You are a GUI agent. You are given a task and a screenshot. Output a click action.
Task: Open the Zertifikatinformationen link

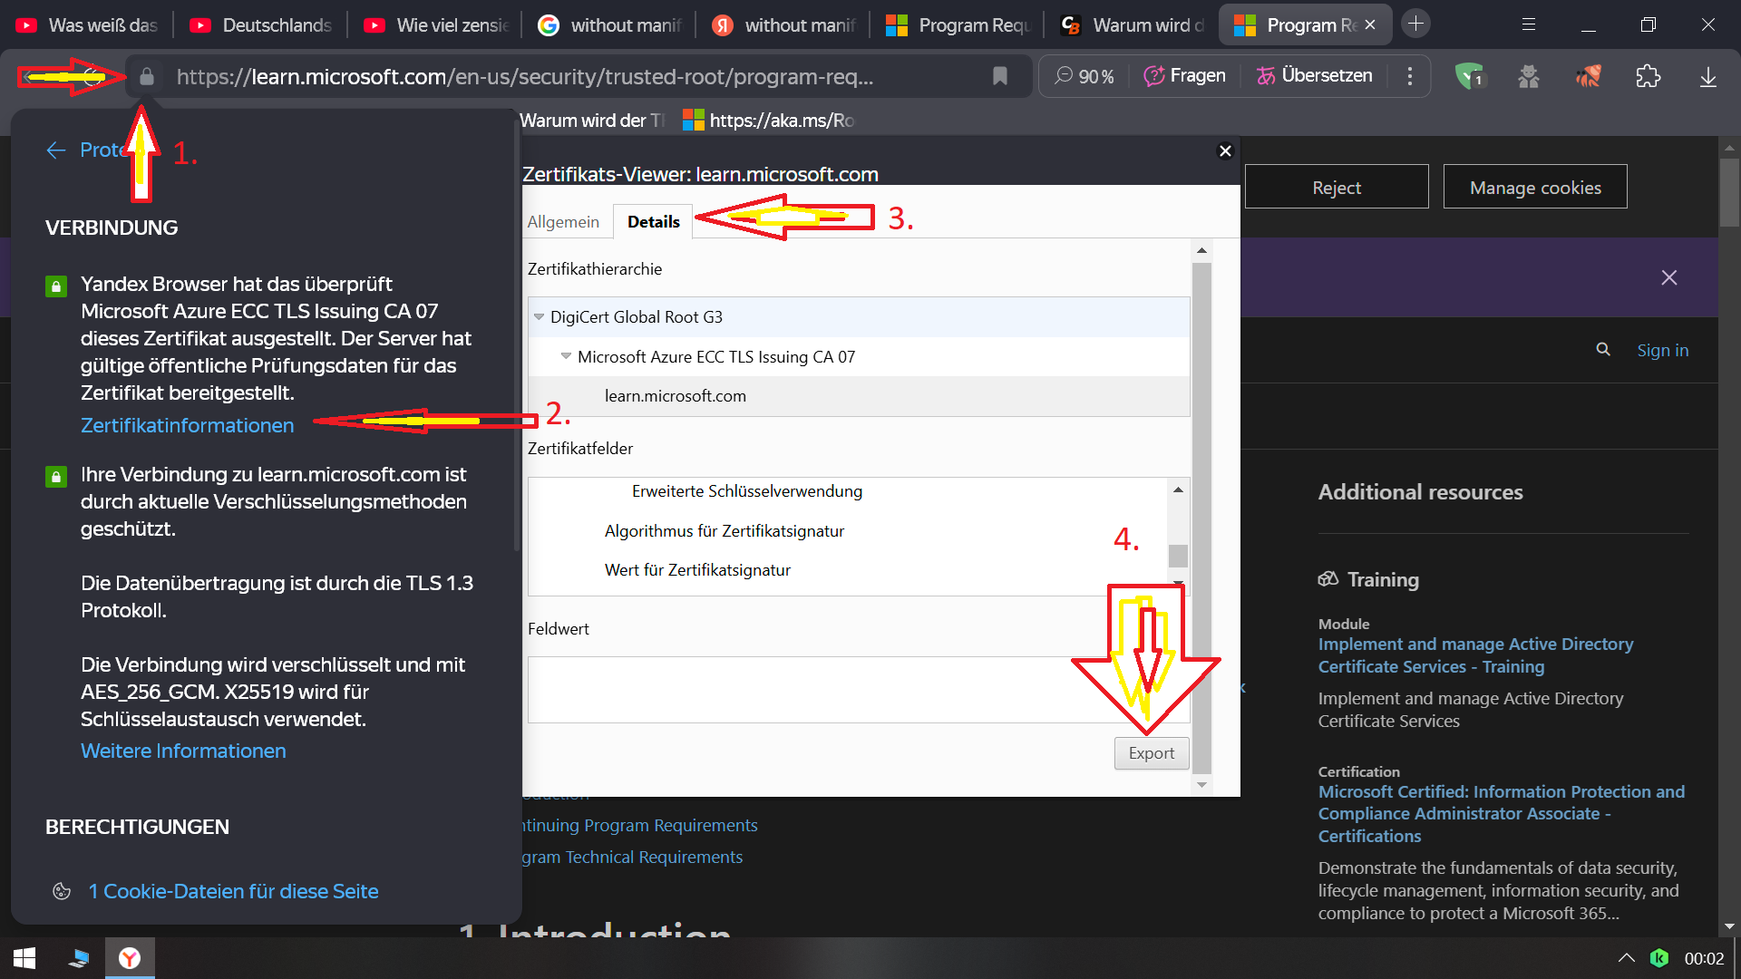187,425
